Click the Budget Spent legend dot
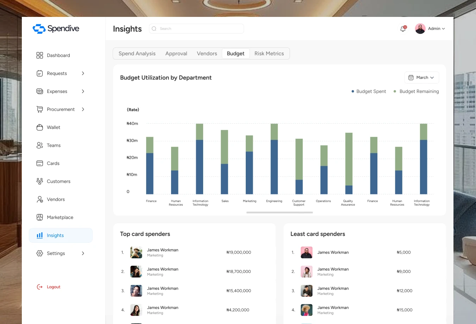This screenshot has width=476, height=324. tap(353, 92)
